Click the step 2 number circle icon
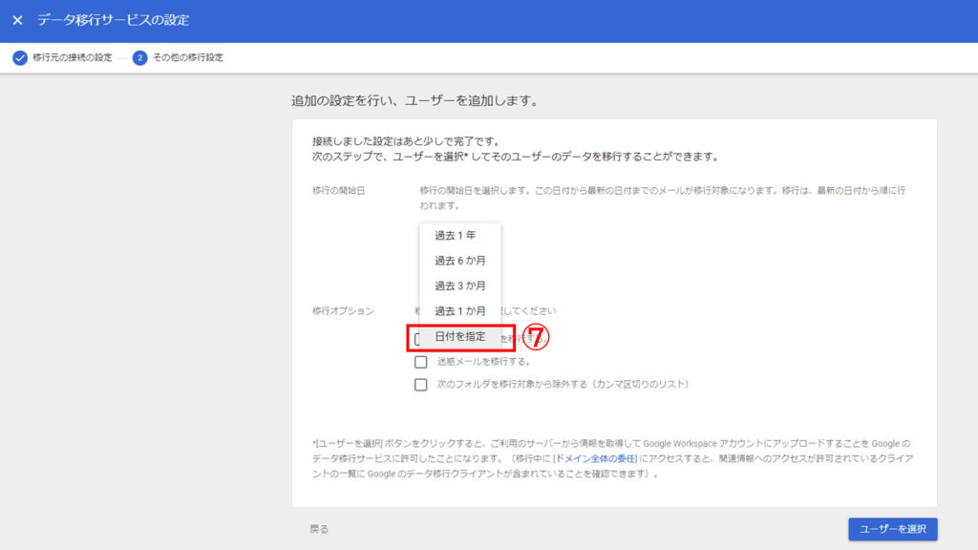Screen dimensions: 978x550 coord(140,57)
